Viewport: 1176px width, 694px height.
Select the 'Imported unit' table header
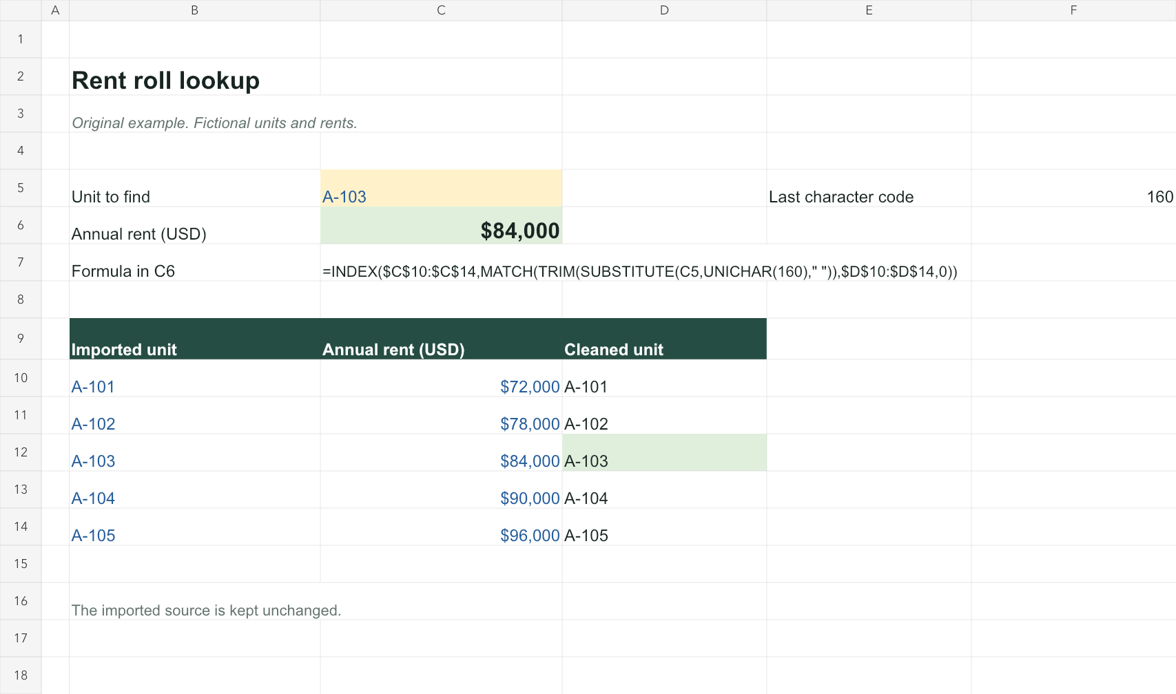(194, 339)
